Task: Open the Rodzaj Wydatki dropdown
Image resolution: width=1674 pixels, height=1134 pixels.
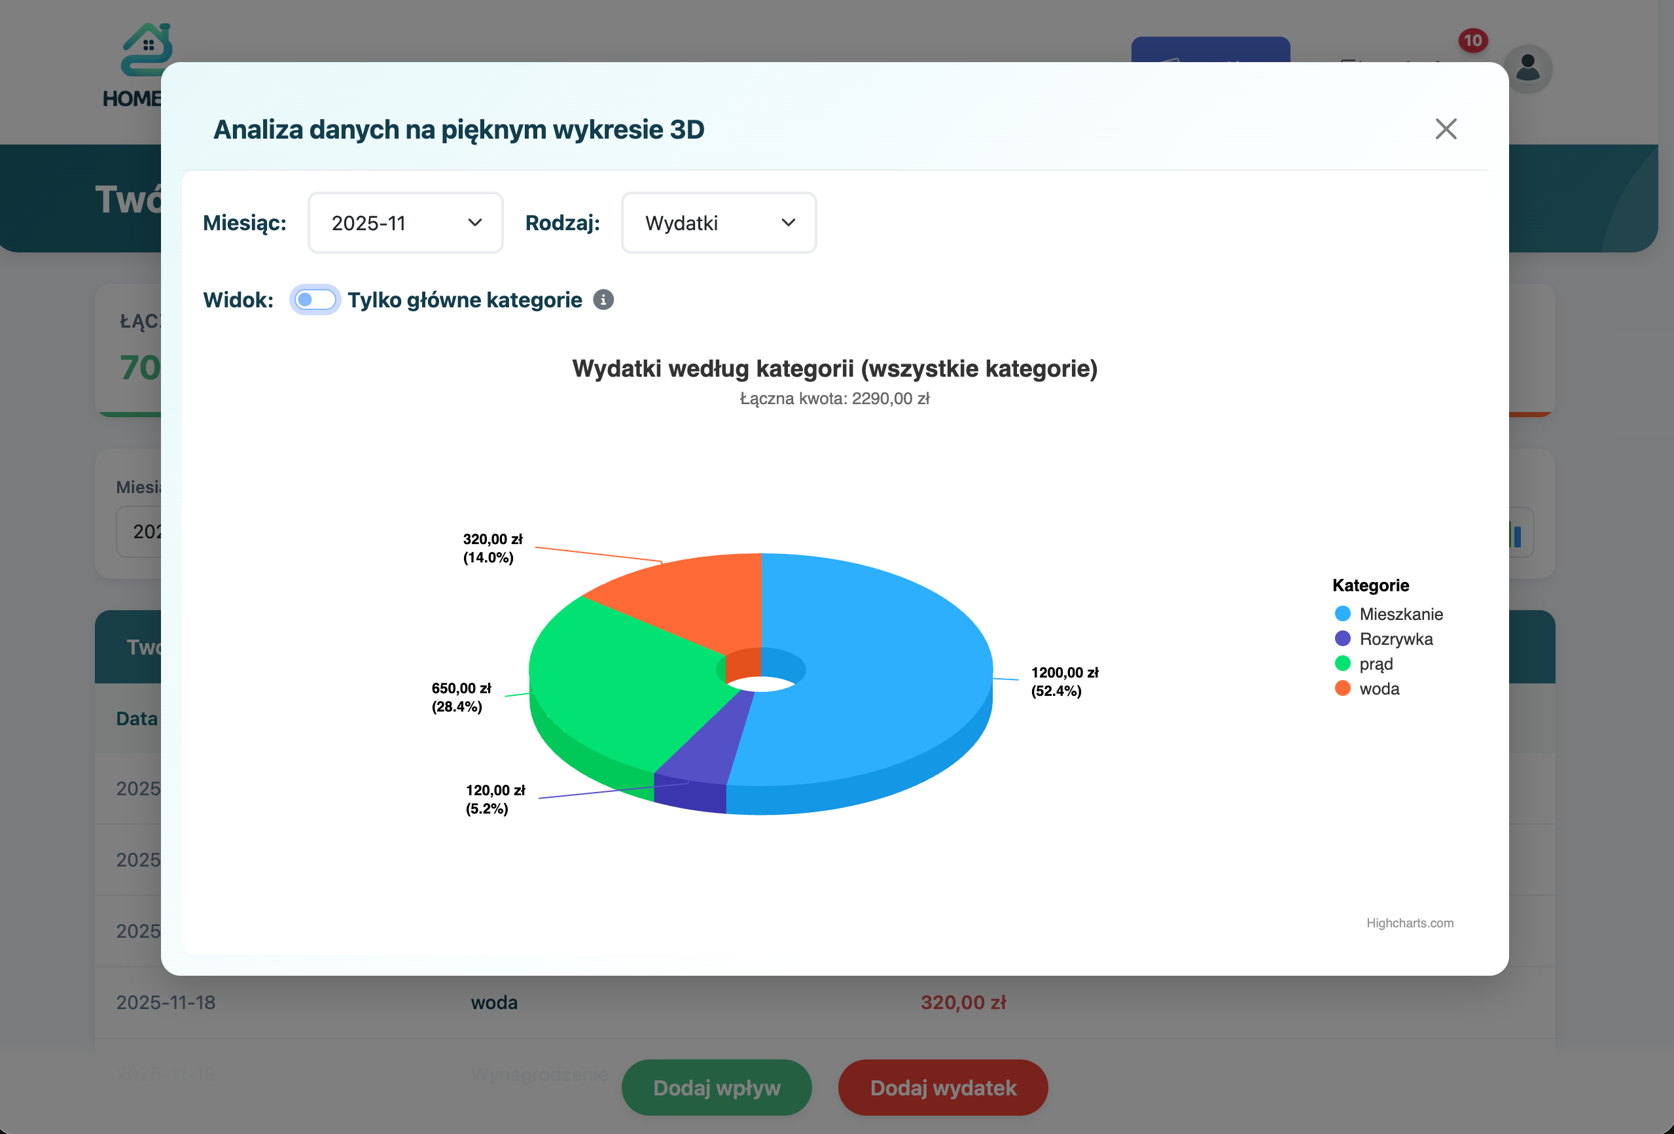Action: [x=718, y=223]
